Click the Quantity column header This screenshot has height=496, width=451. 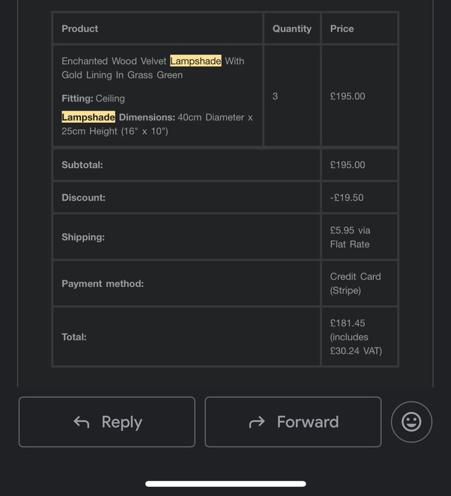292,28
